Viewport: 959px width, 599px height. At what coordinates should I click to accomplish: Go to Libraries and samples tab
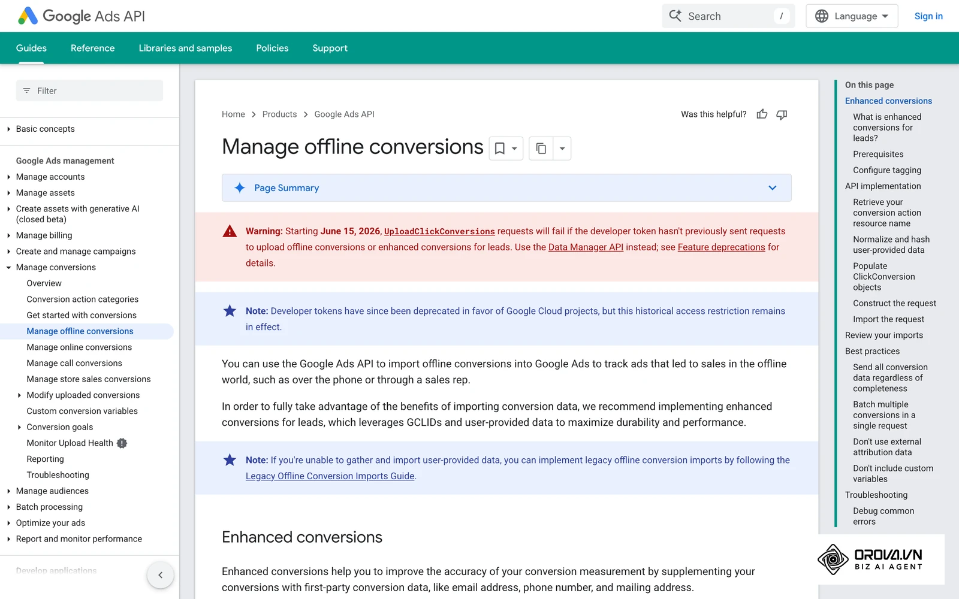tap(185, 48)
